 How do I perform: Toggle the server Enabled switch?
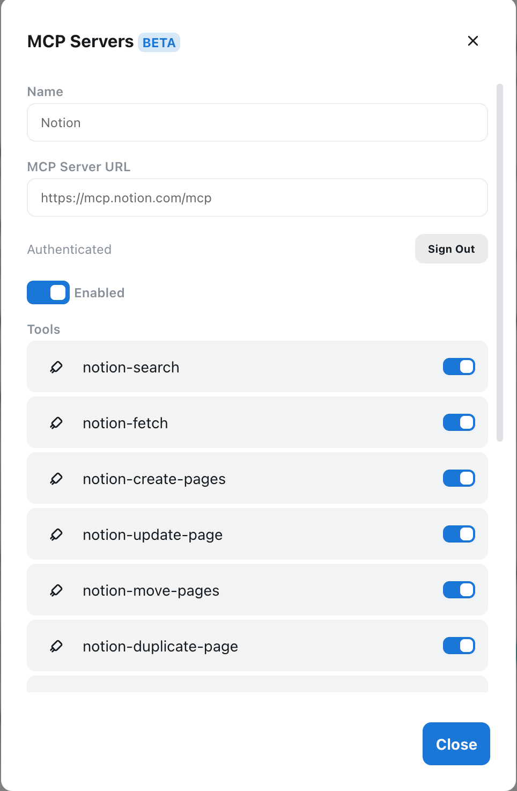pyautogui.click(x=48, y=292)
